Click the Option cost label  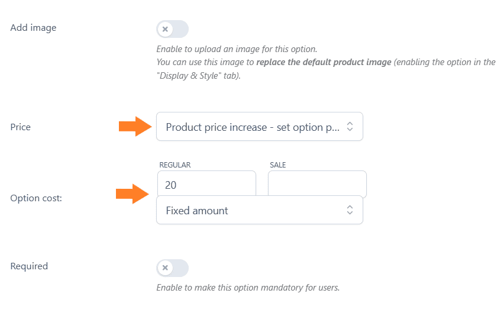pos(36,198)
